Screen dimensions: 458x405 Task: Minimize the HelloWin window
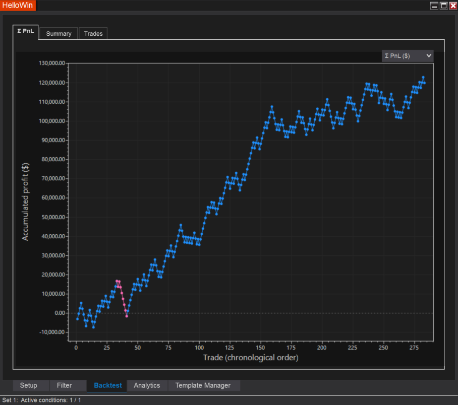tap(434, 6)
